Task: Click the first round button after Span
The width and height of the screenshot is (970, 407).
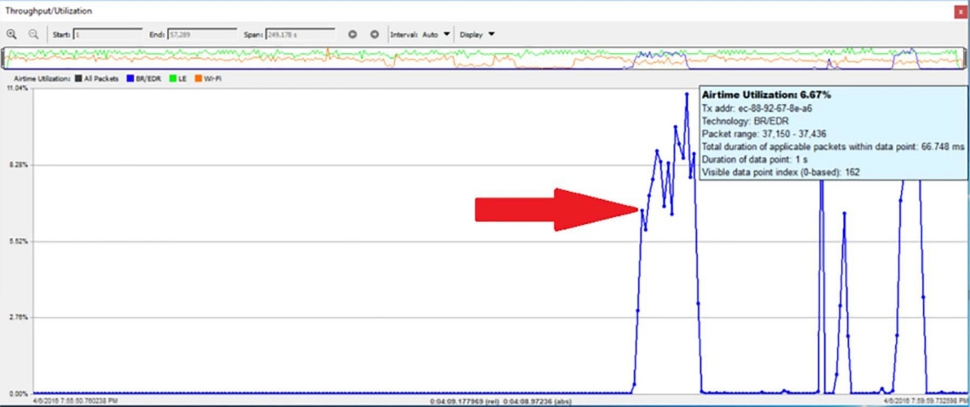Action: point(353,34)
